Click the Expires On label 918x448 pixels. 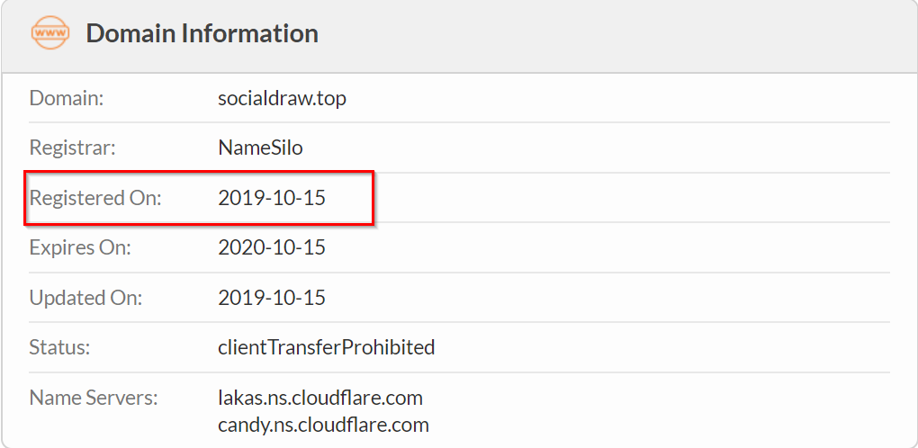[80, 248]
